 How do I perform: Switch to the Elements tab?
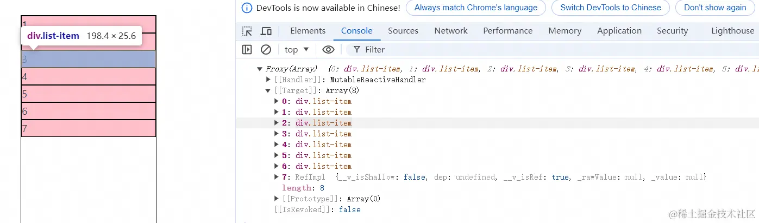click(x=308, y=31)
